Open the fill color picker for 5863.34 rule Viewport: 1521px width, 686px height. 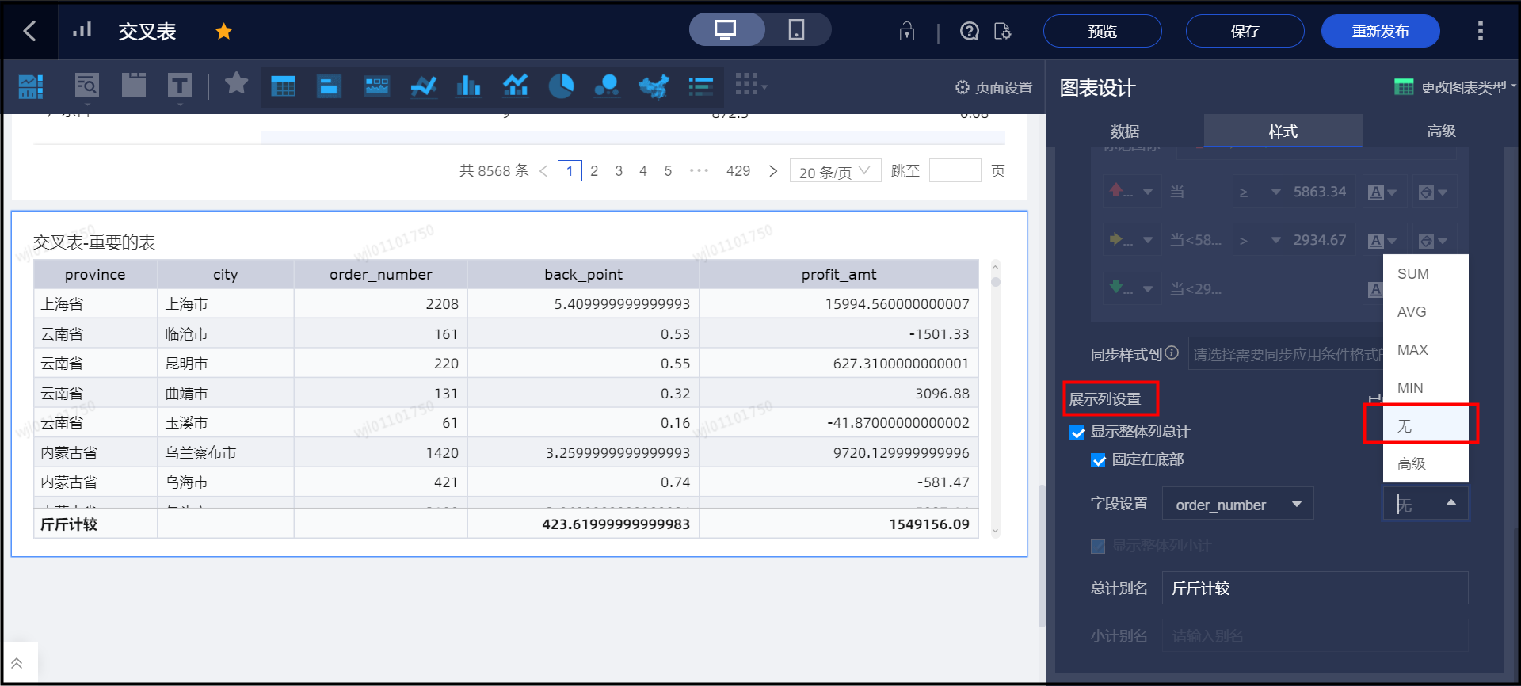pyautogui.click(x=1432, y=192)
